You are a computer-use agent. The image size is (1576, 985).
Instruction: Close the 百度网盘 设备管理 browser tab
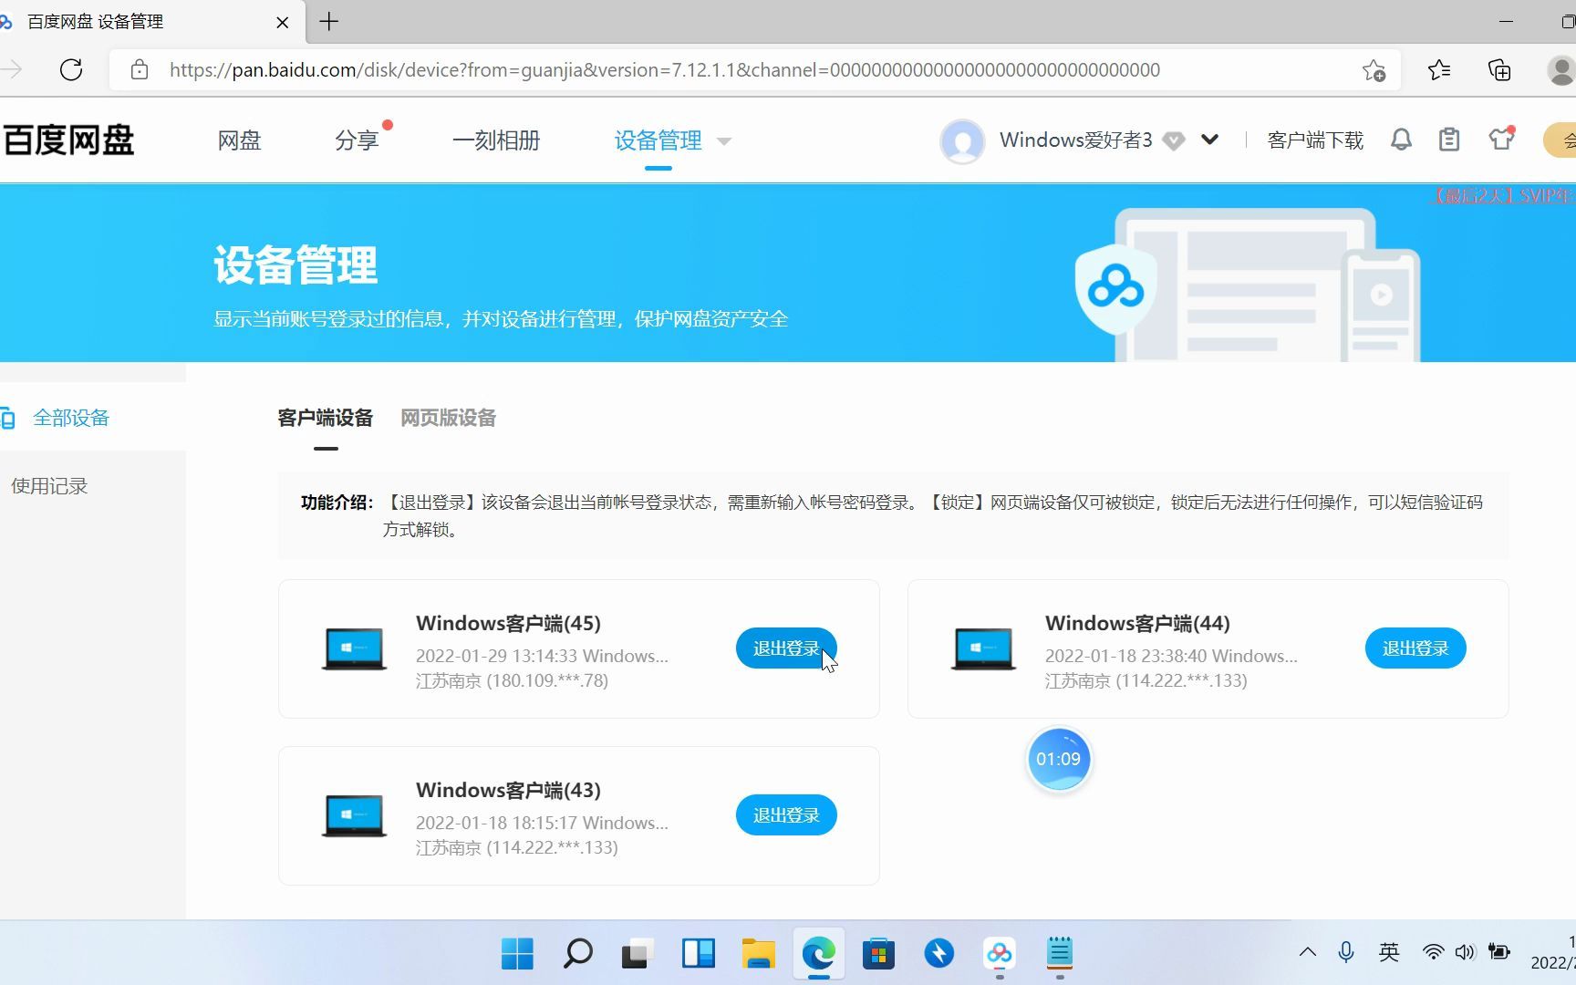tap(283, 22)
